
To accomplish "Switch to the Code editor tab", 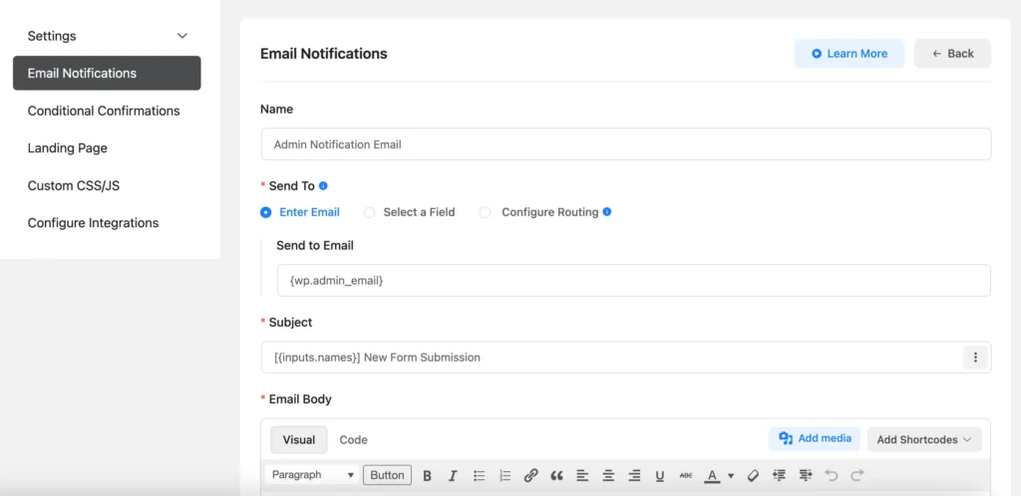I will [x=354, y=440].
